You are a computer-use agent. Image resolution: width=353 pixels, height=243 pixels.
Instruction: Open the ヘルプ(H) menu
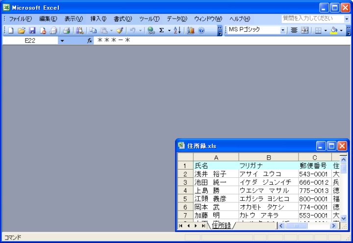point(240,19)
